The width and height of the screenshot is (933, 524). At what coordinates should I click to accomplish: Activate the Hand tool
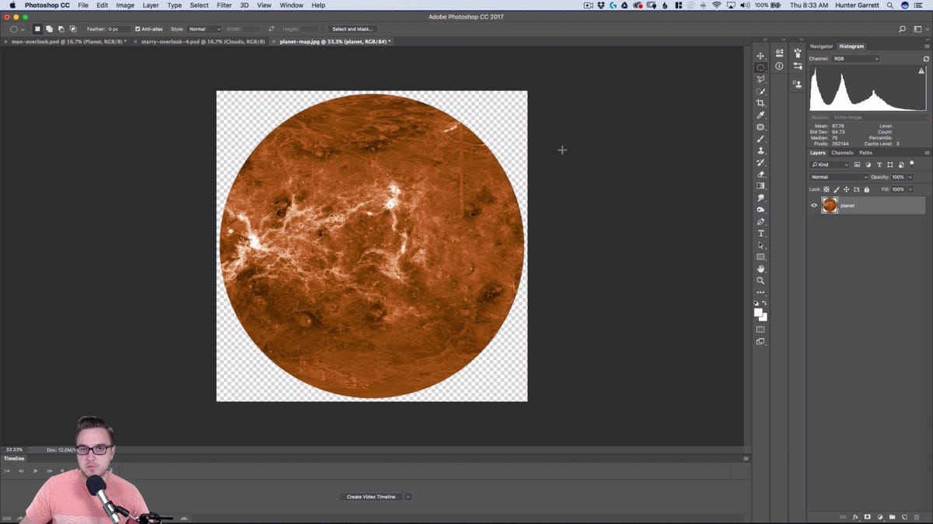[760, 269]
